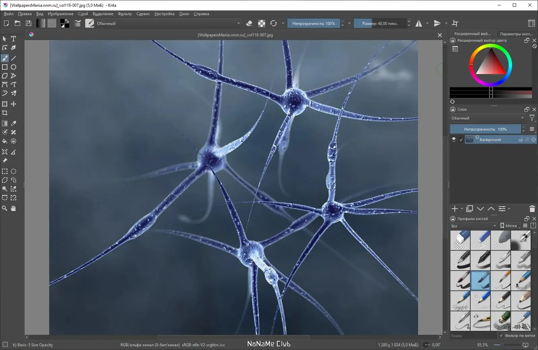Pick a color in the triangle
This screenshot has height=350, width=538.
tap(490, 65)
